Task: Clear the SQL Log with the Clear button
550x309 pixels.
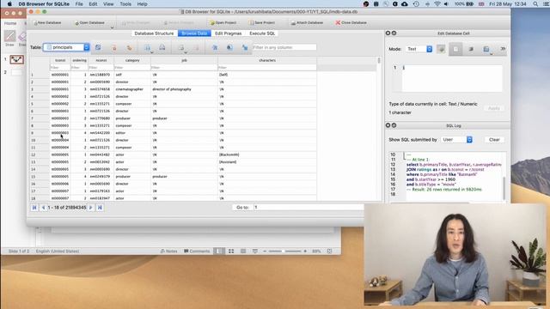Action: tap(494, 139)
